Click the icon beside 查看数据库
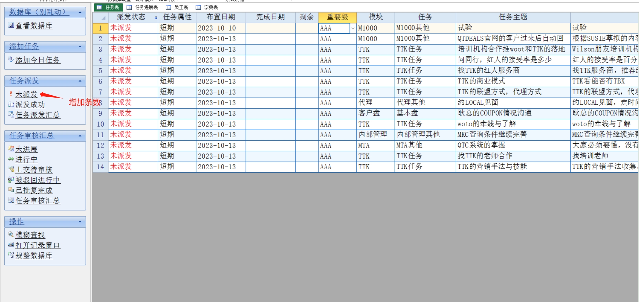This screenshot has width=639, height=302. [x=11, y=25]
